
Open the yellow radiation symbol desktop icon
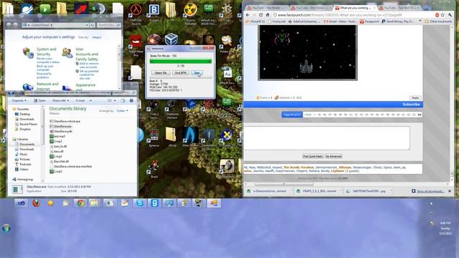[x=190, y=11]
